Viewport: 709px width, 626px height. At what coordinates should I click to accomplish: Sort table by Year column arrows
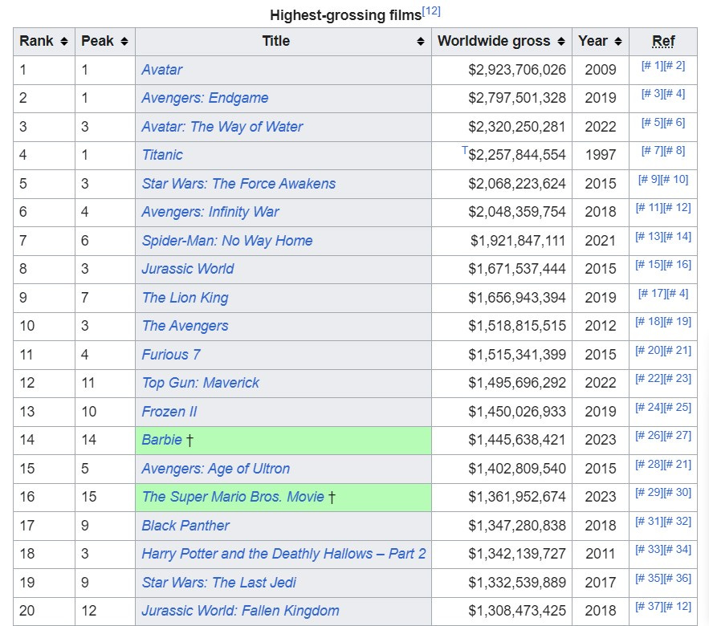(x=618, y=42)
